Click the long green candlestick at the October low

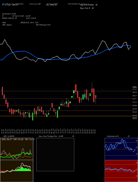tap(33, 117)
